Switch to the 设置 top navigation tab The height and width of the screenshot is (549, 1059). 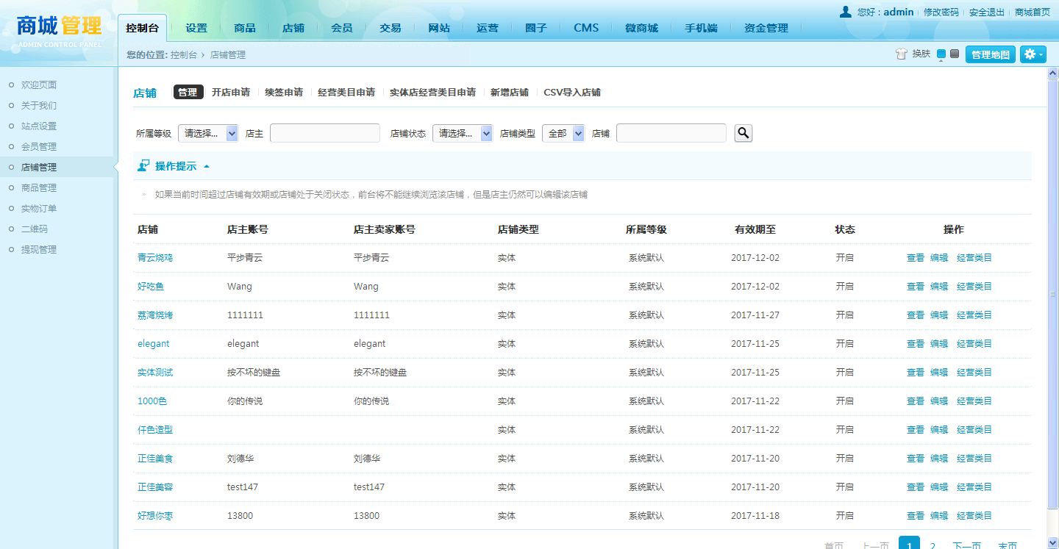click(196, 28)
